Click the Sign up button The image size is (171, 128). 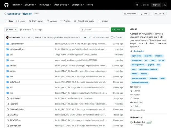click(x=156, y=5)
